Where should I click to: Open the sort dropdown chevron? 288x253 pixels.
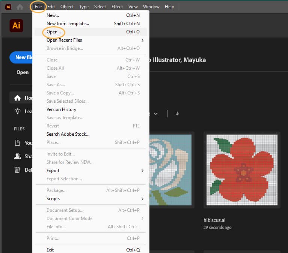(155, 114)
